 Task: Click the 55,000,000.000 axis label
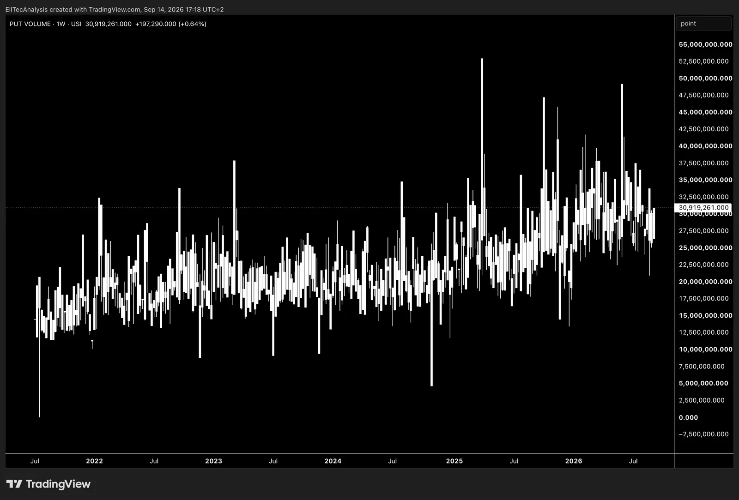(x=705, y=44)
